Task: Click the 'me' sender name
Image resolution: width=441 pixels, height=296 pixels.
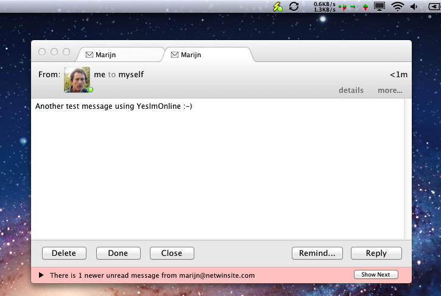Action: [x=99, y=75]
